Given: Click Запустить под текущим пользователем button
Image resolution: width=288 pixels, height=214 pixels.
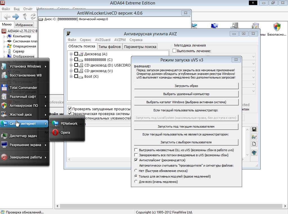Looking at the screenshot, I should click(186, 127).
